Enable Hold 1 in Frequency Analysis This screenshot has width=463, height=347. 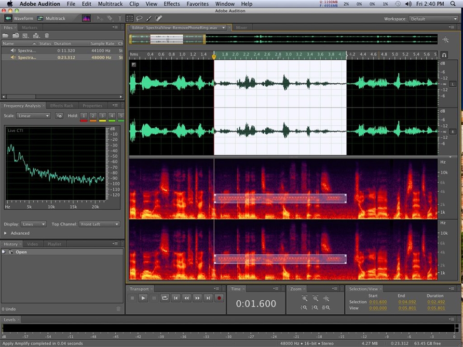[x=84, y=116]
